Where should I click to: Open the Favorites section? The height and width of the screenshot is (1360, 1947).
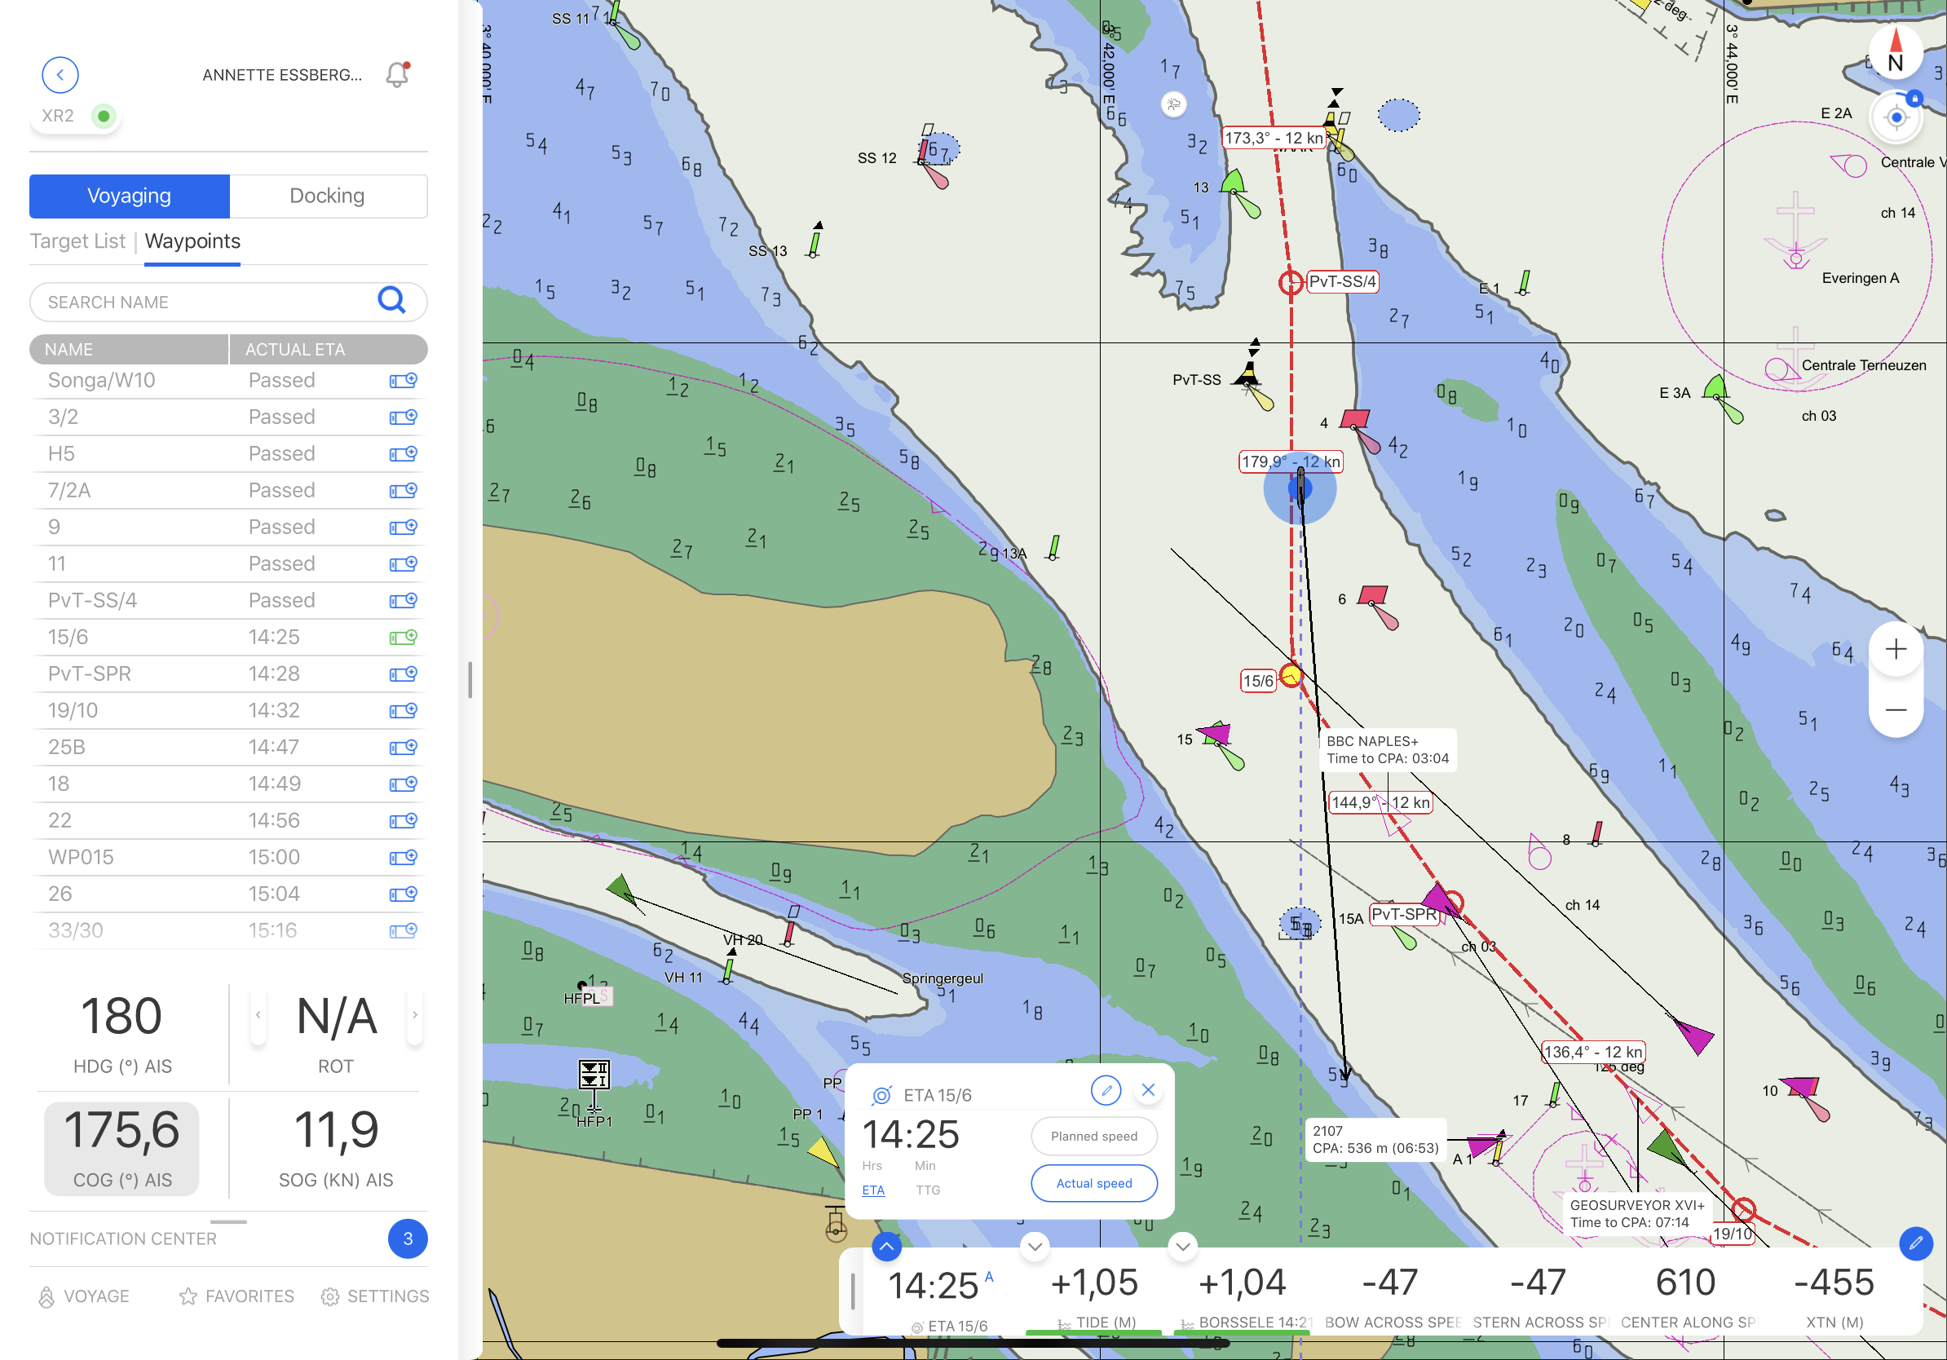(x=236, y=1296)
